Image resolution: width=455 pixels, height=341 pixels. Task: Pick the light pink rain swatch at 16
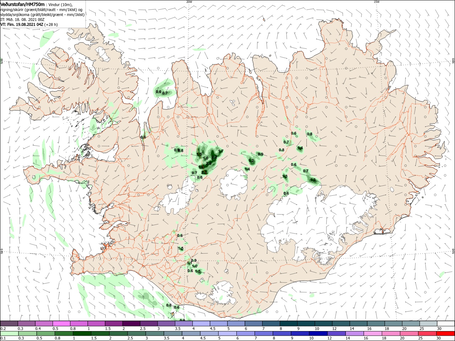[x=374, y=334]
